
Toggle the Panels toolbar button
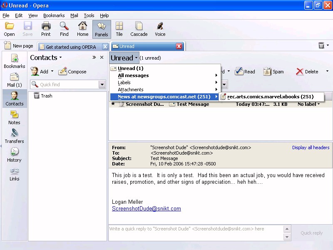pos(102,29)
